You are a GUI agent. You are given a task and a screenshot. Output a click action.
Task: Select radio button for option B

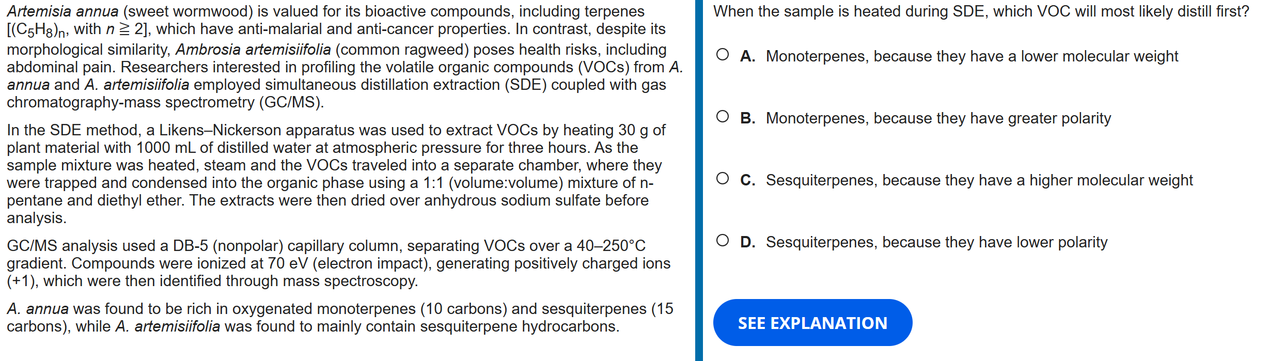(x=723, y=117)
